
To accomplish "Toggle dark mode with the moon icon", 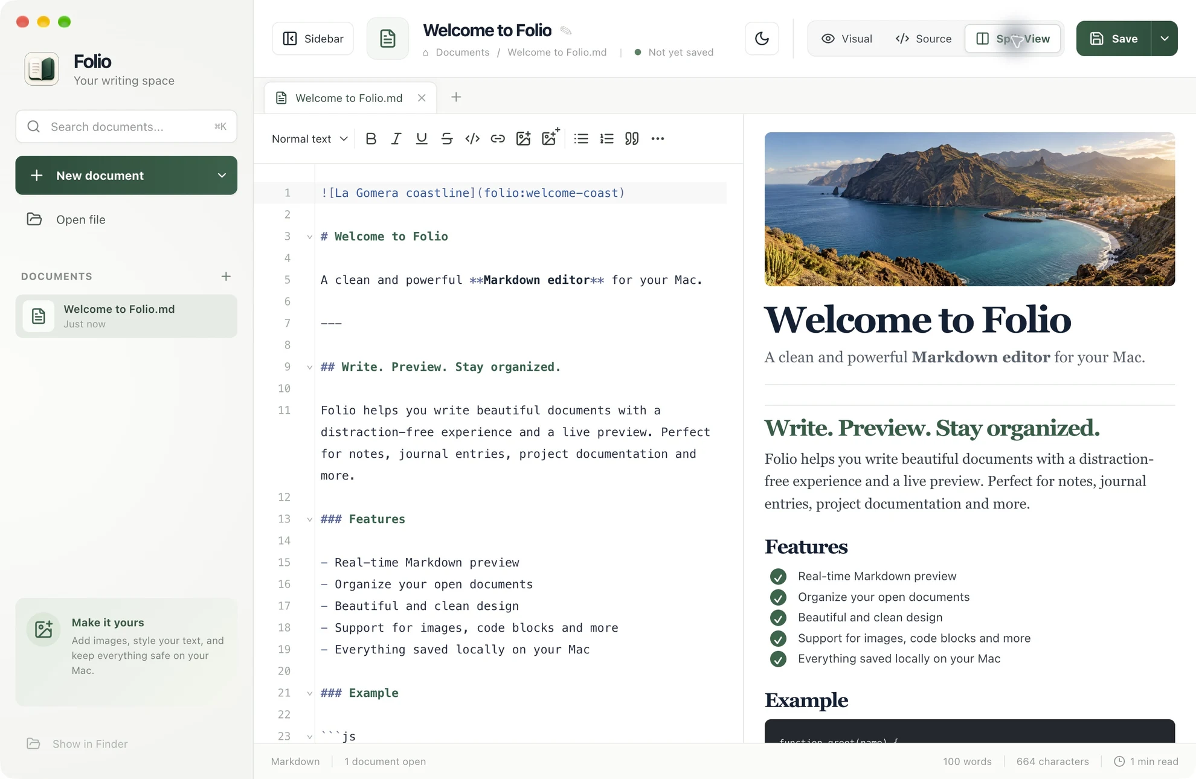I will pos(762,39).
